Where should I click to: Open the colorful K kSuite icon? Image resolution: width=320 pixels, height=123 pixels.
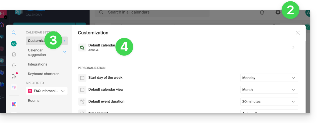tap(14, 104)
